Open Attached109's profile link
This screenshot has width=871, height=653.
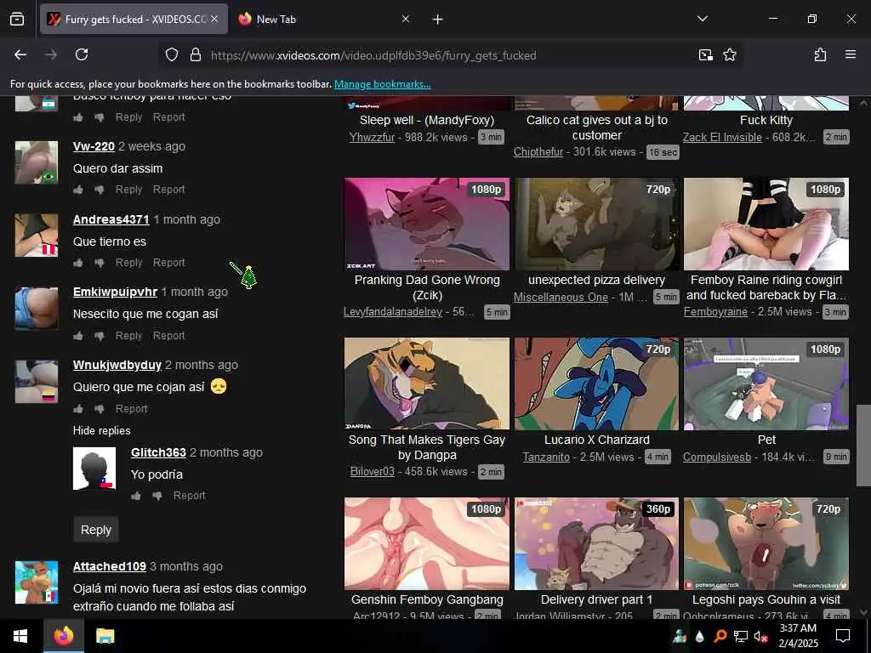pyautogui.click(x=110, y=566)
